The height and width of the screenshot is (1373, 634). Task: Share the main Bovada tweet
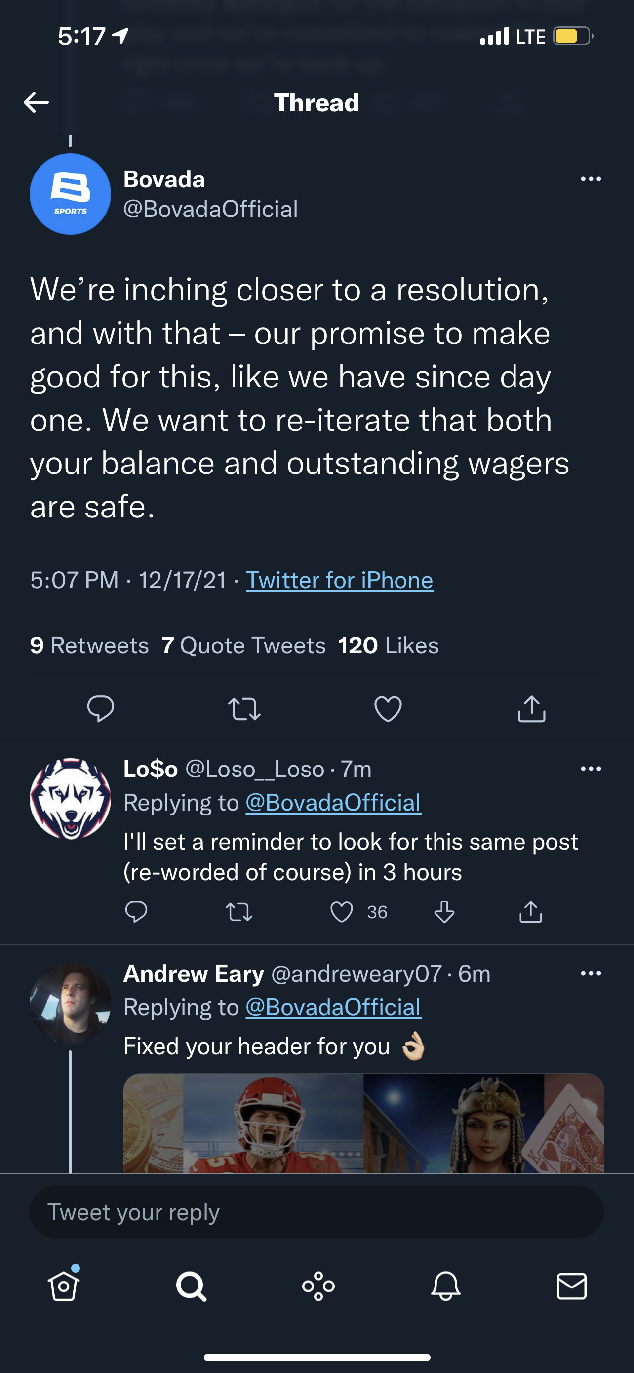click(x=531, y=709)
